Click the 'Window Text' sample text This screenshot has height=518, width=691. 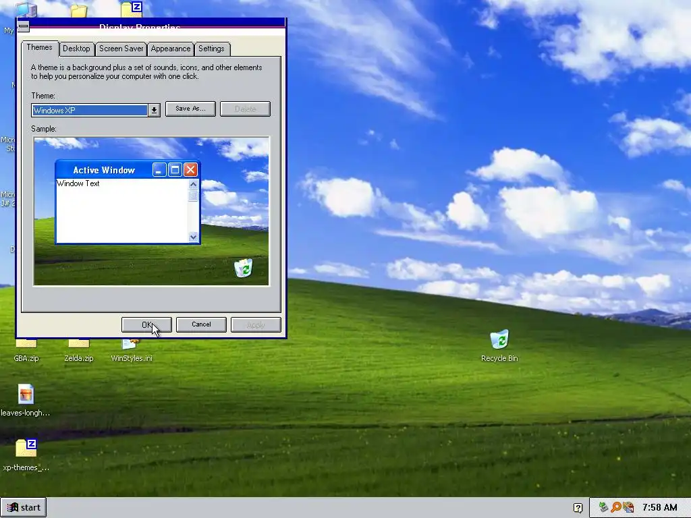(x=78, y=183)
